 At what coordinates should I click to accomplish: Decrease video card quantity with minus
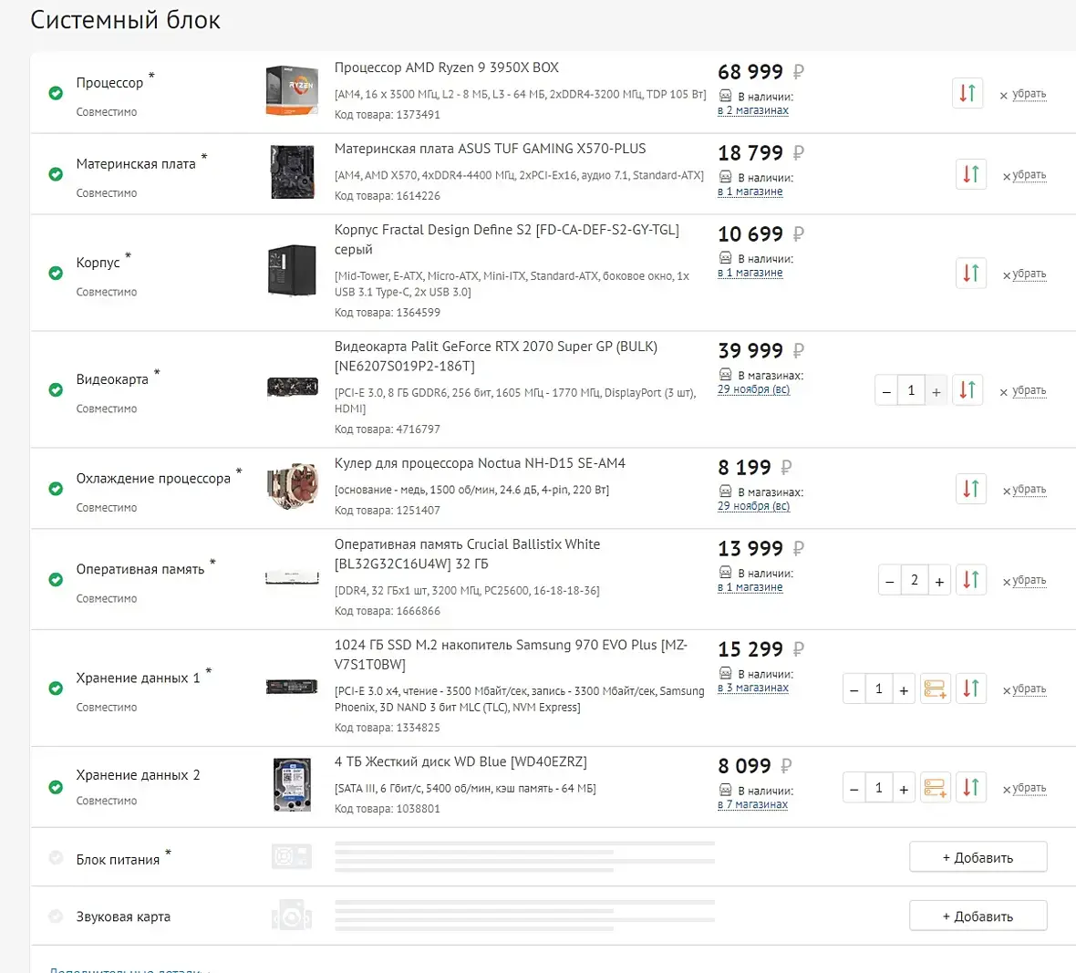tap(886, 391)
